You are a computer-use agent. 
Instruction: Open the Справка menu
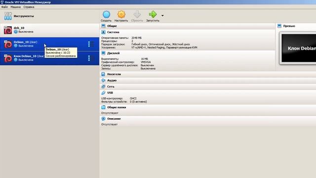tap(29, 7)
